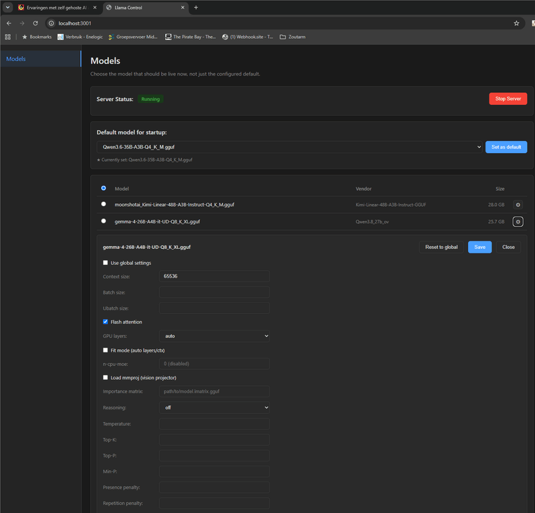The image size is (535, 513).
Task: Open a new browser tab
Action: pos(196,7)
